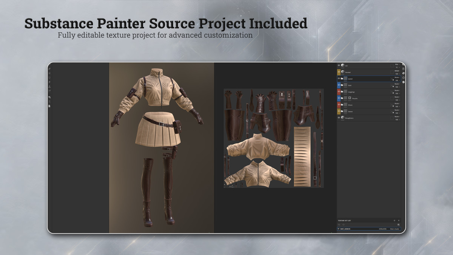Image resolution: width=453 pixels, height=255 pixels.
Task: Open blend mode dropdown for Roughness layer
Action: pos(397,116)
